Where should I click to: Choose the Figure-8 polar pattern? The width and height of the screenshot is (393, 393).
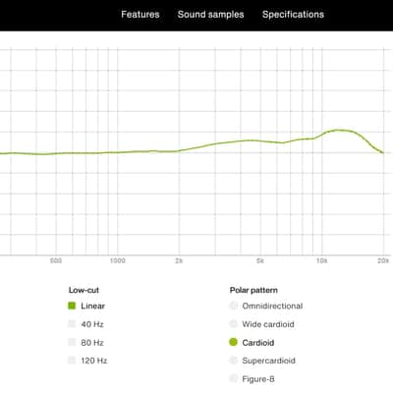click(233, 379)
